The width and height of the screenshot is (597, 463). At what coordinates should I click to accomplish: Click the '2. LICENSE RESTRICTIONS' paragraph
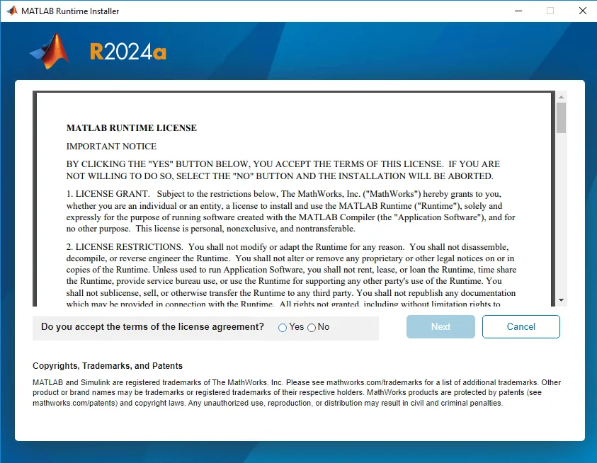coord(291,275)
